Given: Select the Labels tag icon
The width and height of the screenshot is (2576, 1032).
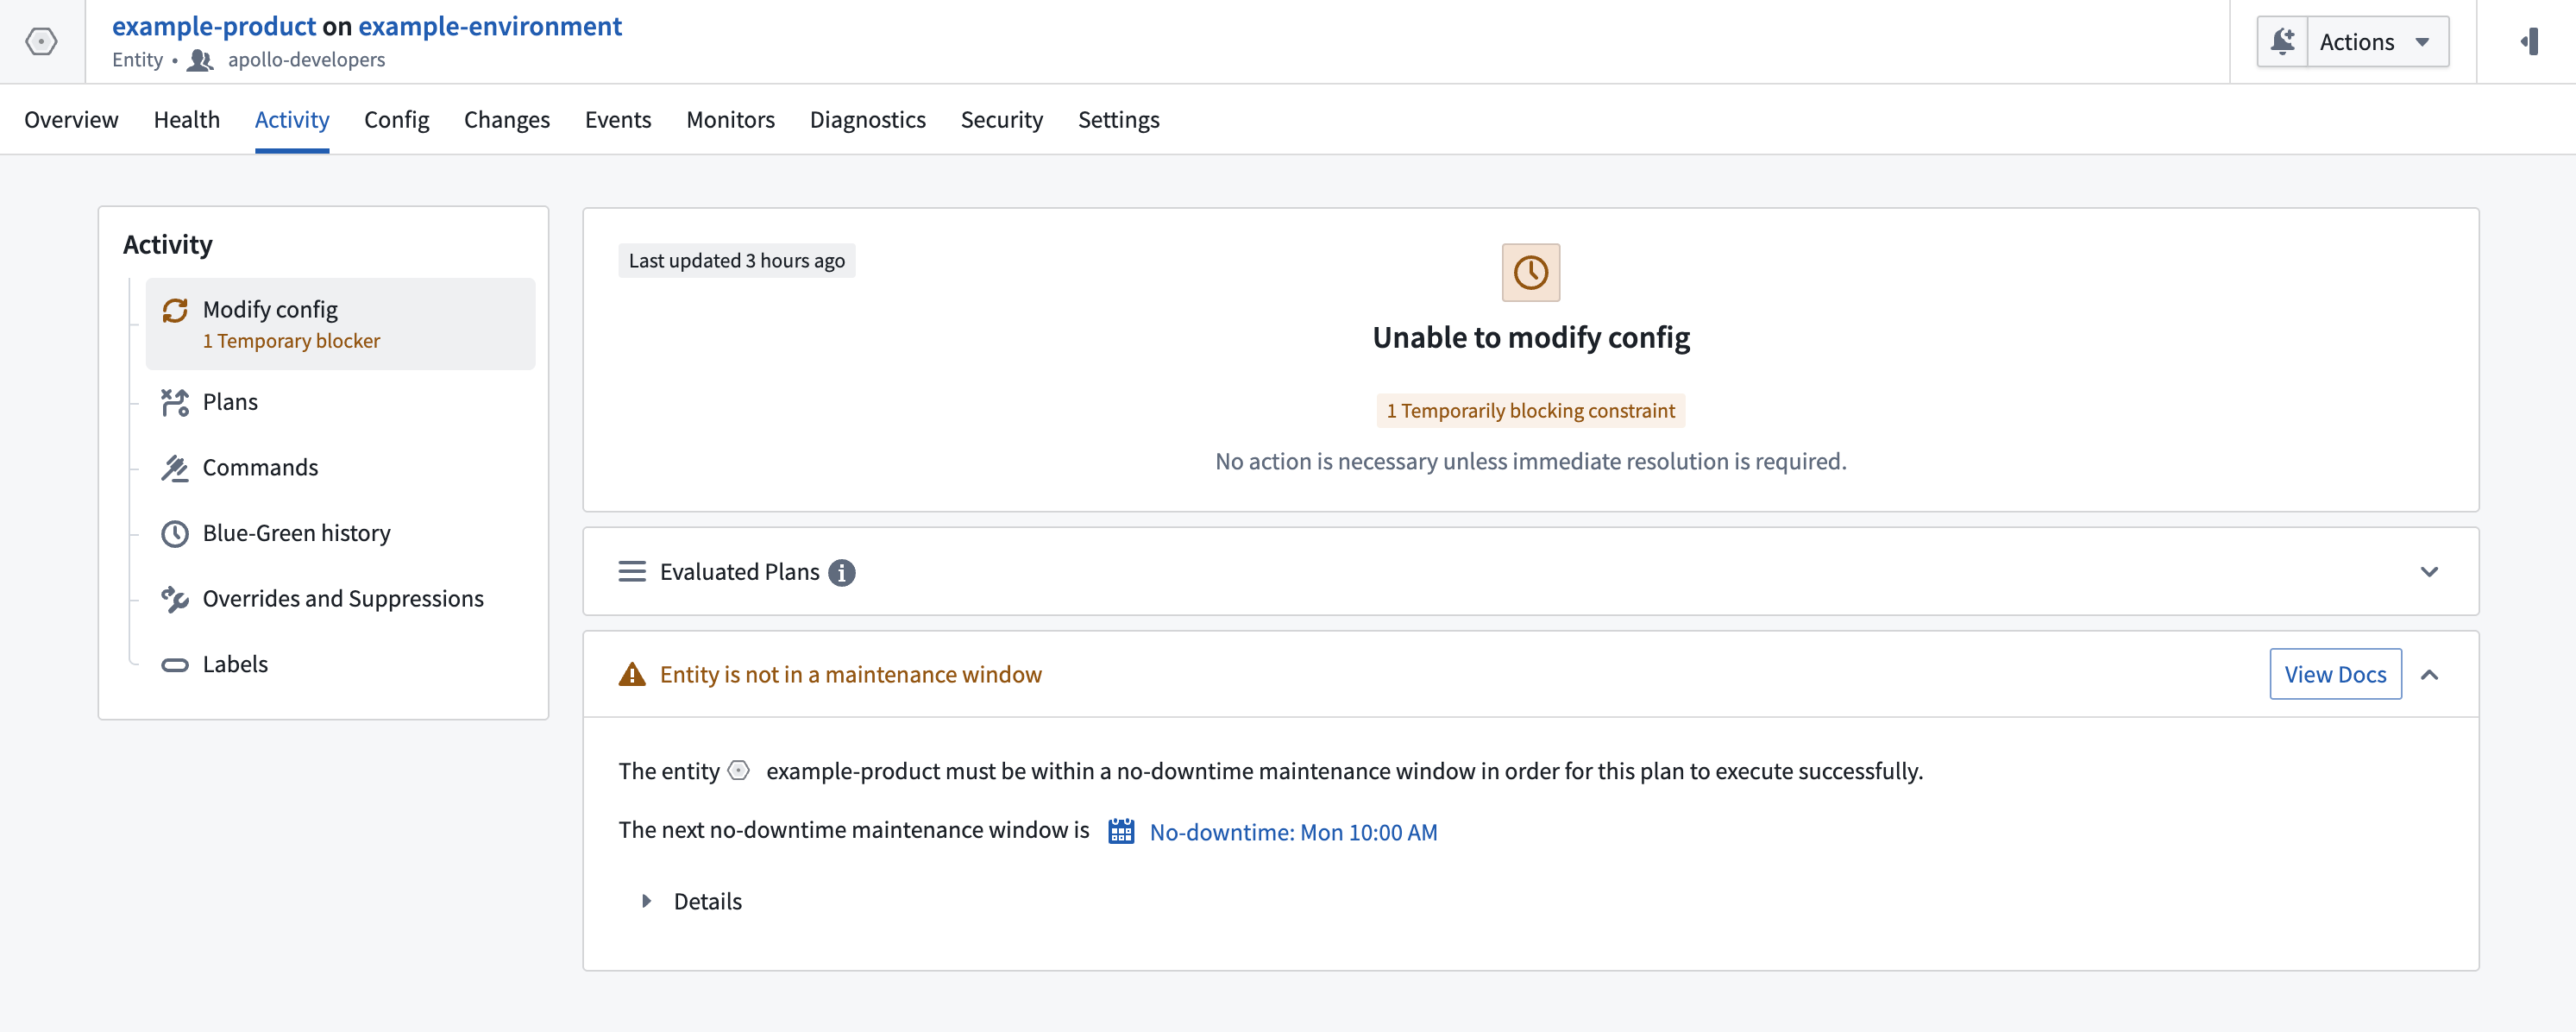Looking at the screenshot, I should (176, 663).
